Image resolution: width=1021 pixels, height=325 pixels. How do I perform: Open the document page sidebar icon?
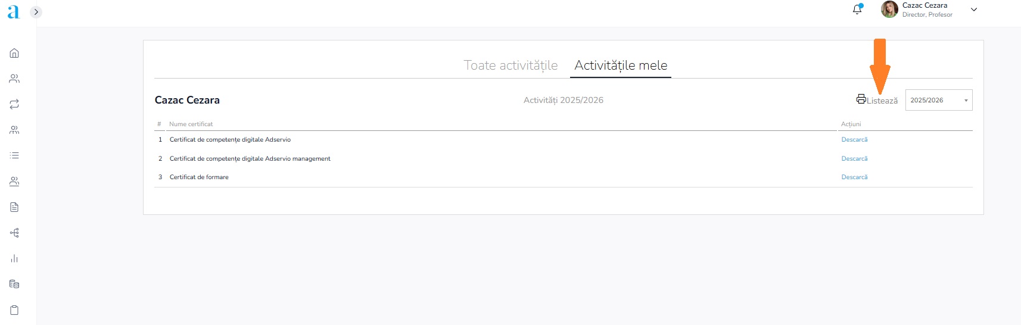point(14,207)
